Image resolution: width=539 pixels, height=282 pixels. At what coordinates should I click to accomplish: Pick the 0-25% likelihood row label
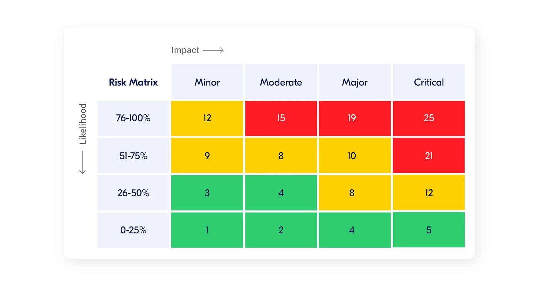pyautogui.click(x=133, y=230)
